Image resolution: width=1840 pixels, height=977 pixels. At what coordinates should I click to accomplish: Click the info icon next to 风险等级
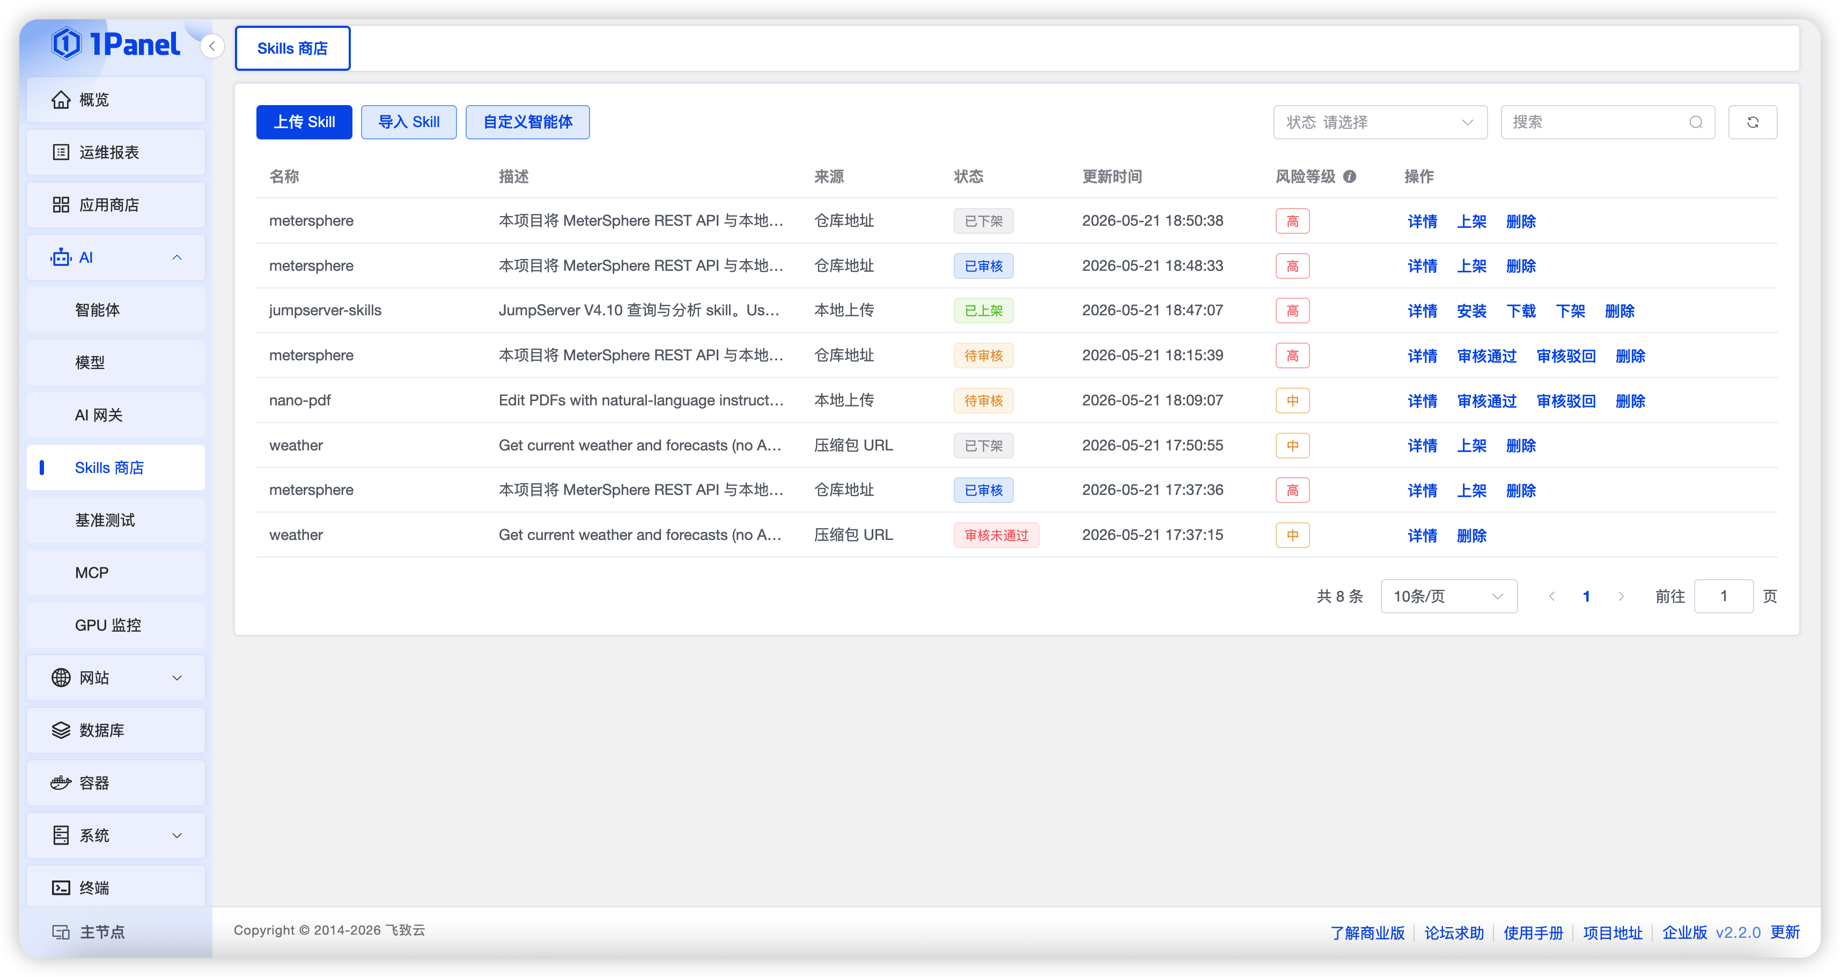point(1349,176)
